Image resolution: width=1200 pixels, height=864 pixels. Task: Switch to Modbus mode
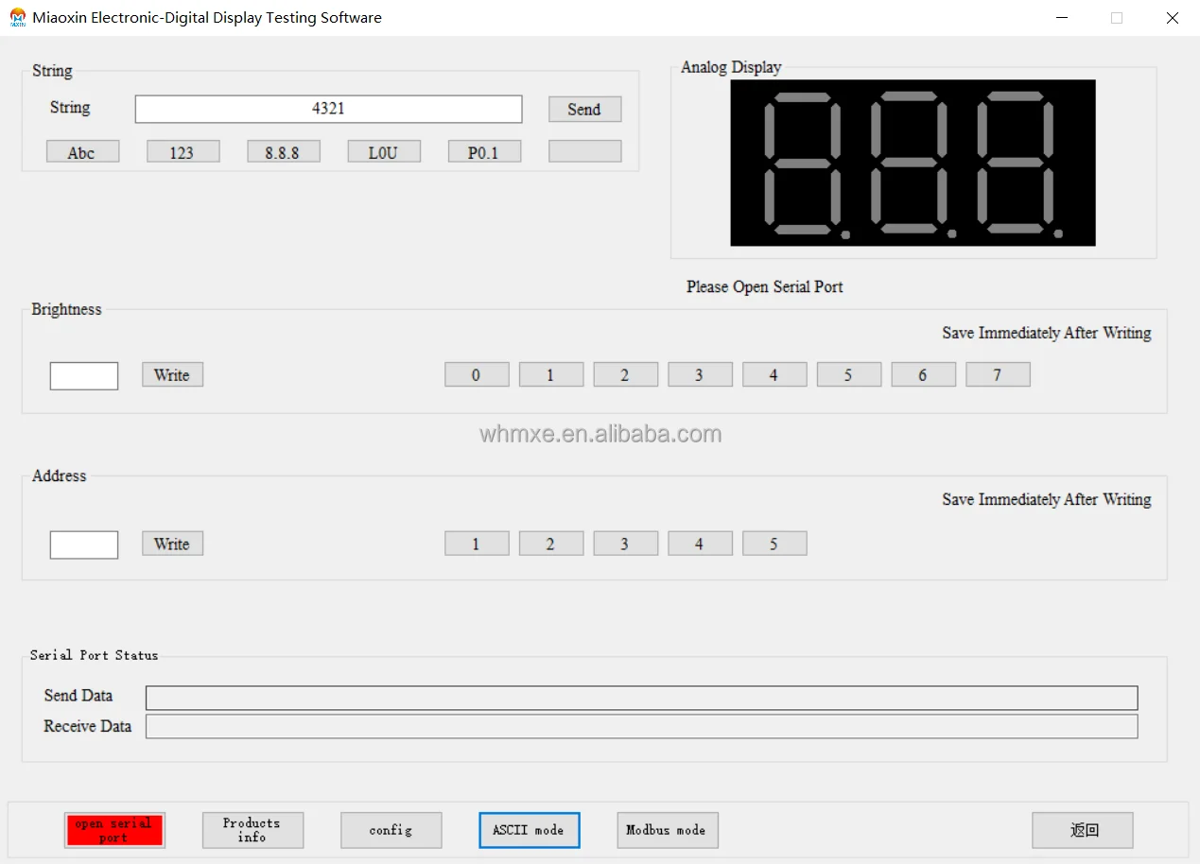click(x=667, y=830)
